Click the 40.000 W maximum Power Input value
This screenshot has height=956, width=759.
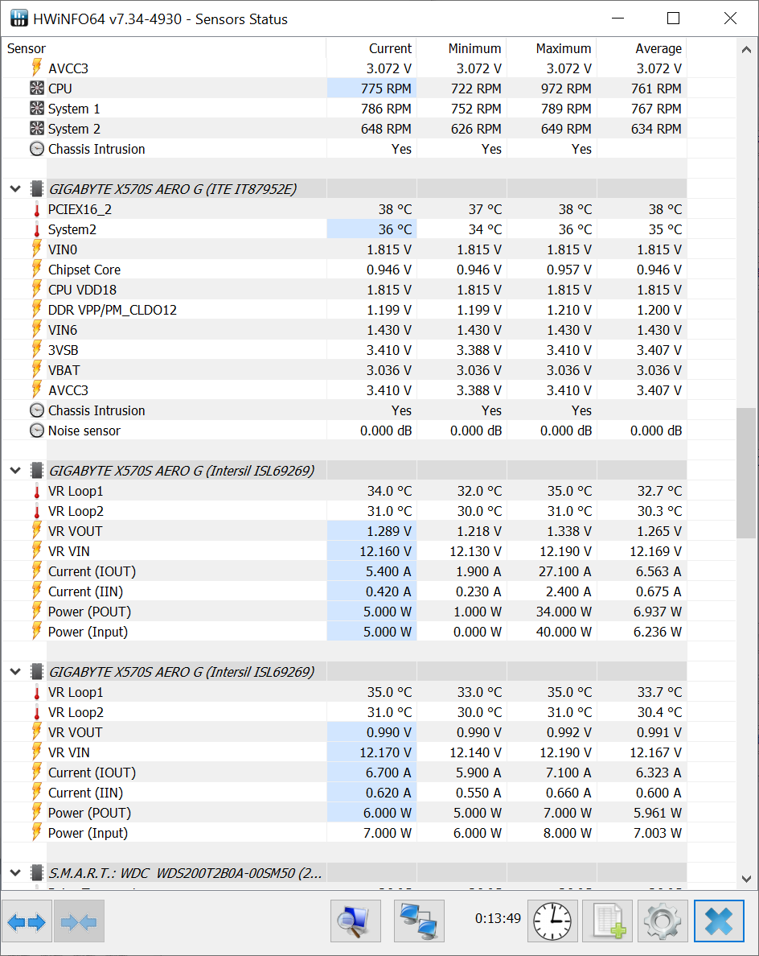pyautogui.click(x=564, y=632)
